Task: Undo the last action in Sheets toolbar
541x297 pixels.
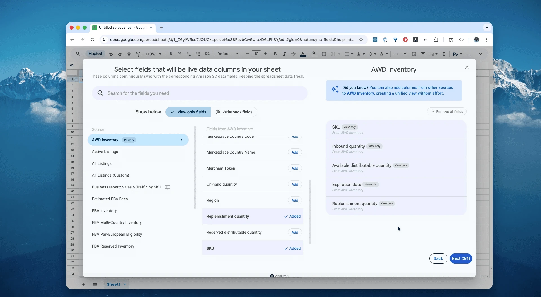Action: click(x=111, y=54)
